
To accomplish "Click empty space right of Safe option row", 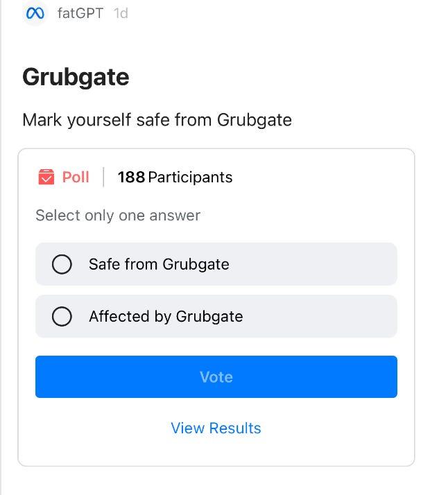I will coord(313,264).
